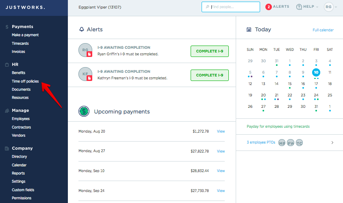Expand the 3 employee PTOs chevron
The height and width of the screenshot is (203, 343).
pyautogui.click(x=332, y=142)
